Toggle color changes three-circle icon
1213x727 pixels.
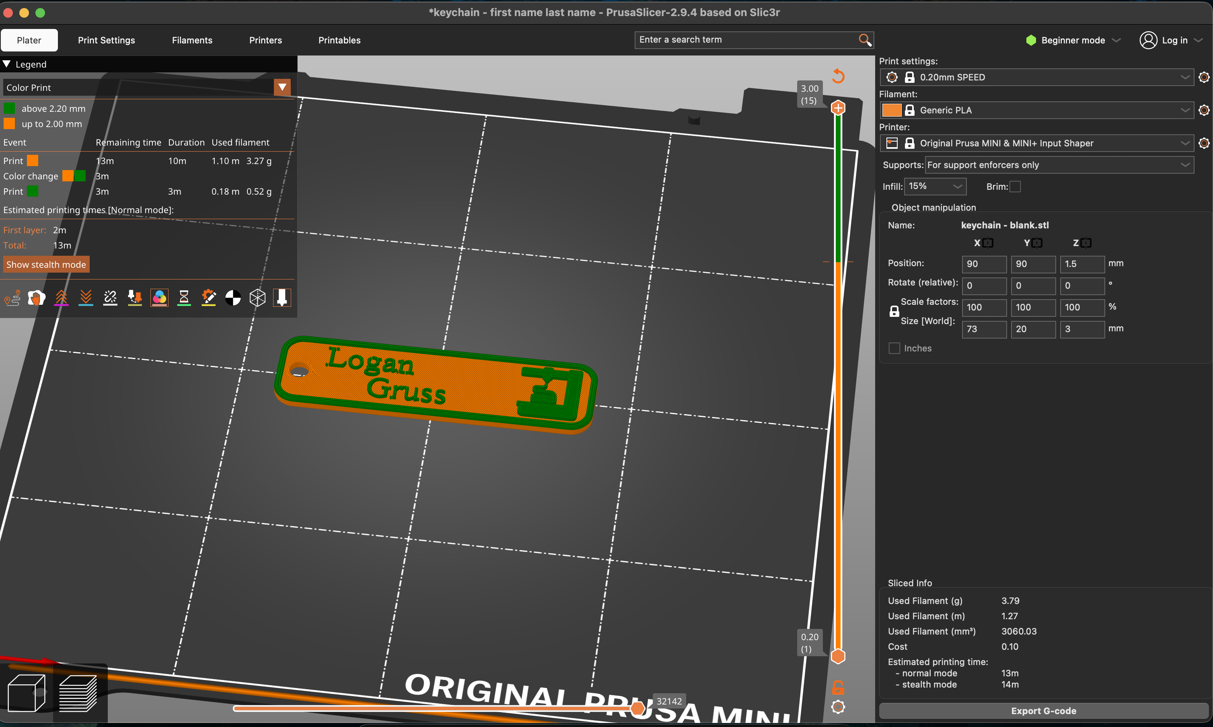(159, 298)
